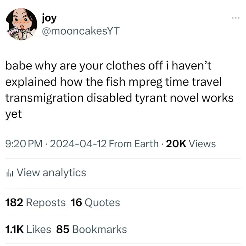This screenshot has width=246, height=246.
Task: Click the word yet ending the tweet
Action: click(x=14, y=115)
